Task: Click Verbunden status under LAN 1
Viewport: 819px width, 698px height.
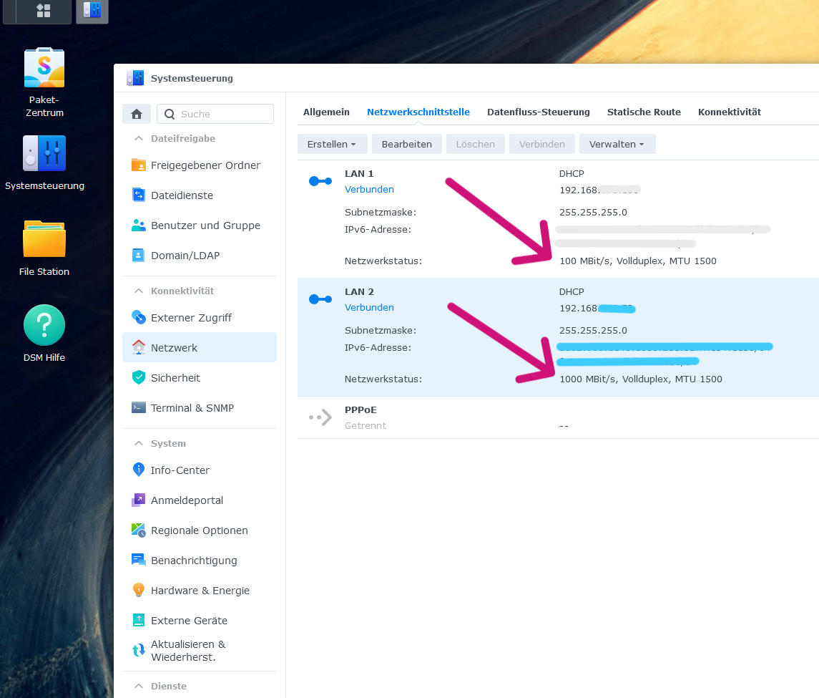Action: point(369,189)
